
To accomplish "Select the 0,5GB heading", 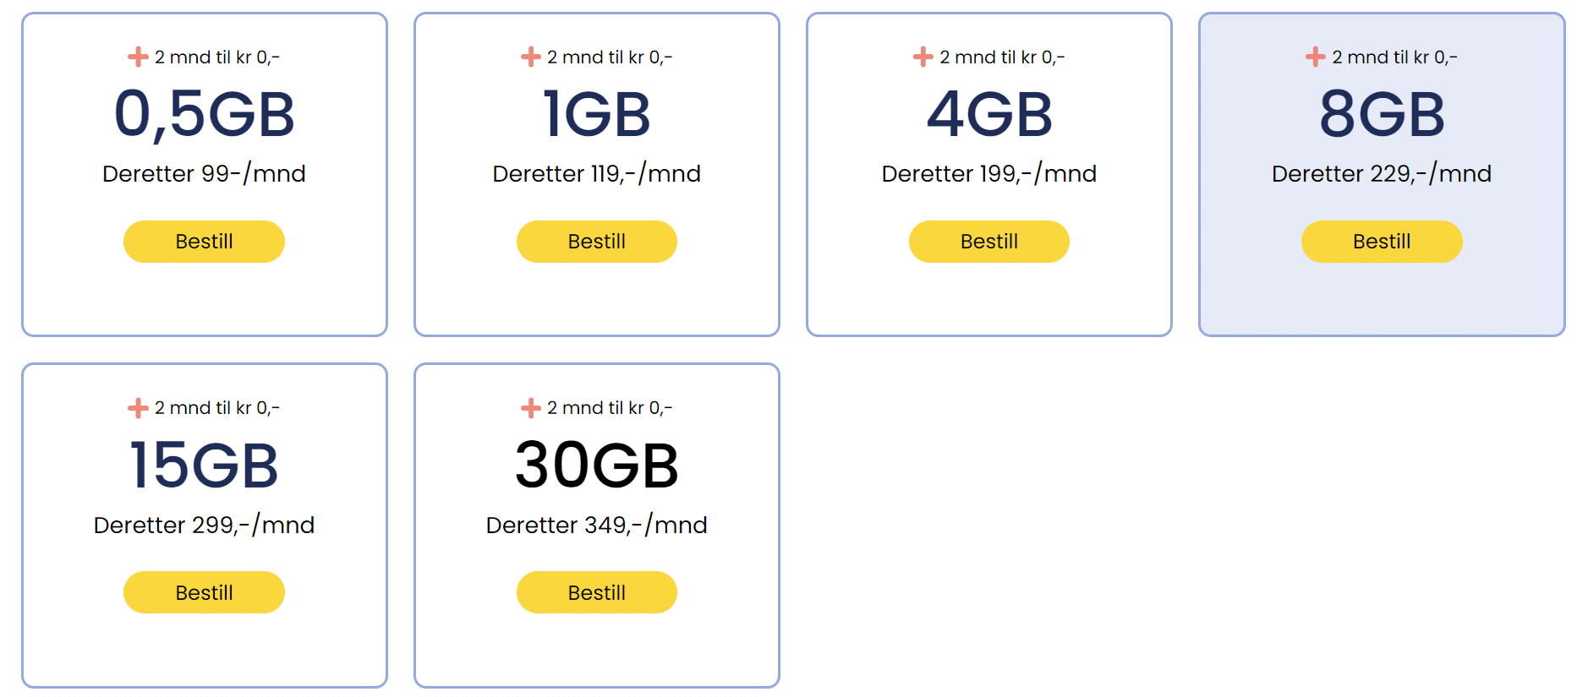I will [x=204, y=114].
